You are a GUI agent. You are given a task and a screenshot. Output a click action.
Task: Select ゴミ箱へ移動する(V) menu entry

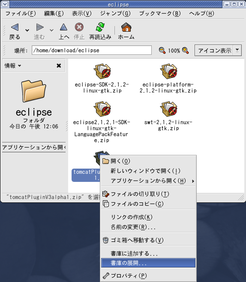[148, 240]
